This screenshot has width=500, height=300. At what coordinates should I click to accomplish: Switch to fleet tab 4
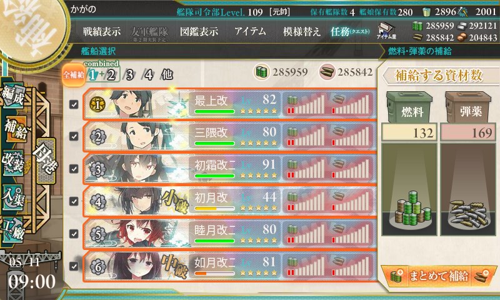click(149, 75)
